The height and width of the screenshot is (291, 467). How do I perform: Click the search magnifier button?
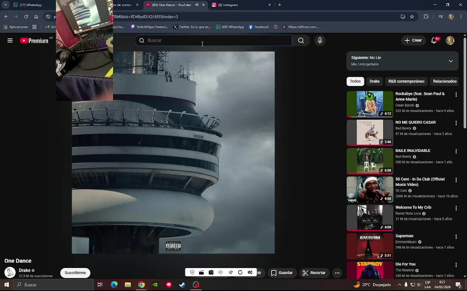[301, 40]
